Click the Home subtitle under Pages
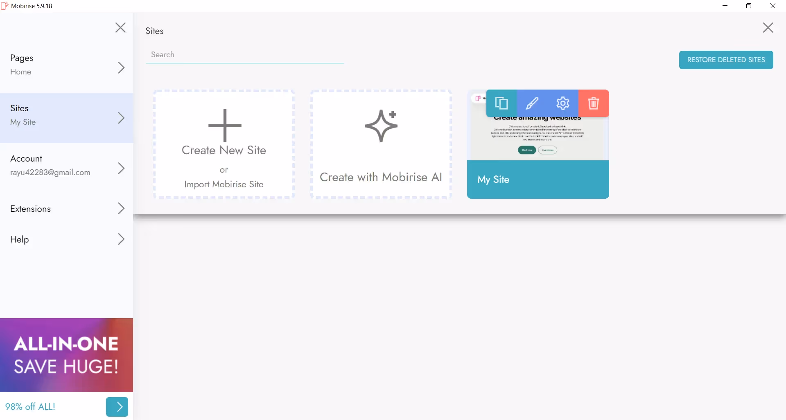The height and width of the screenshot is (420, 786). click(21, 72)
